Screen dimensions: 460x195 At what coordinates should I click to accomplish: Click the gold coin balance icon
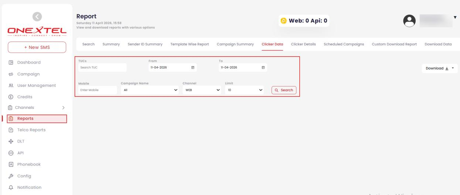[284, 21]
